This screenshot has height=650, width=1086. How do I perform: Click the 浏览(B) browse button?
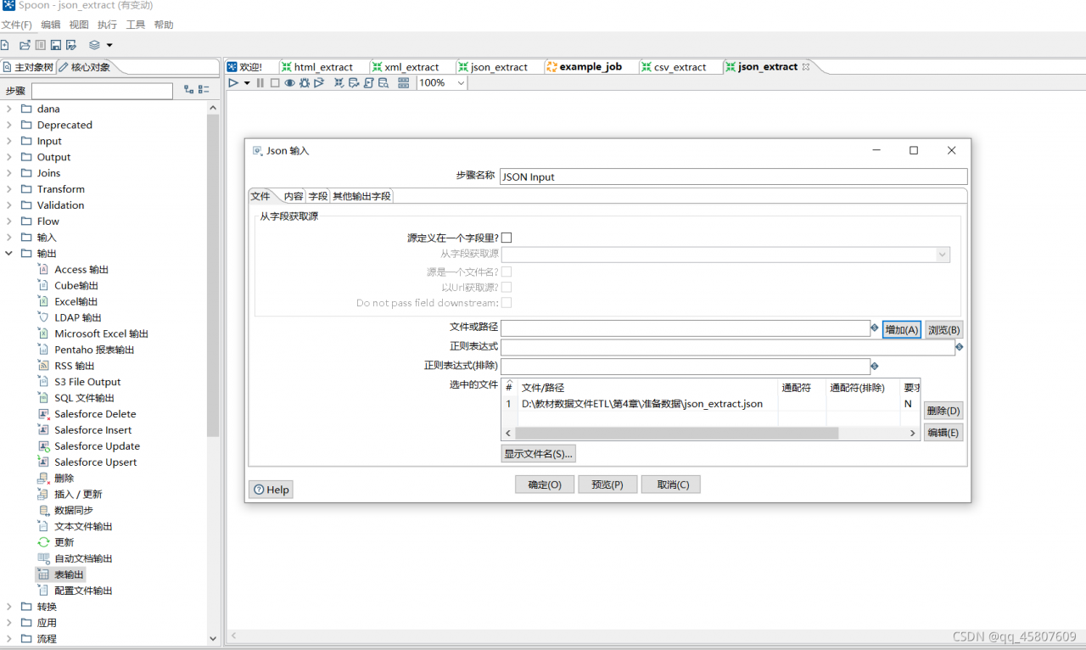943,330
